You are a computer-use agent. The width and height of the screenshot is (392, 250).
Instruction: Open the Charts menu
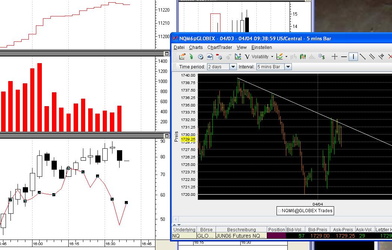(x=196, y=47)
